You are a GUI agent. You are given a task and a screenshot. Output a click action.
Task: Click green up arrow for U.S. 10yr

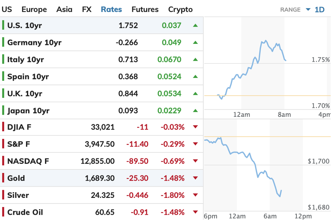pos(196,25)
